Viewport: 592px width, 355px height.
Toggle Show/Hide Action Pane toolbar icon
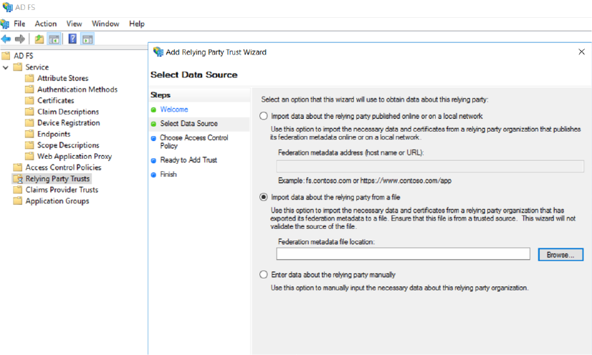[x=87, y=39]
